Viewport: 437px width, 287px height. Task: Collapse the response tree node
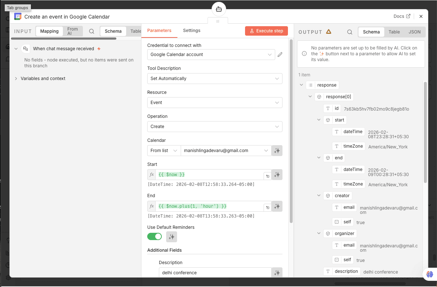pos(301,85)
